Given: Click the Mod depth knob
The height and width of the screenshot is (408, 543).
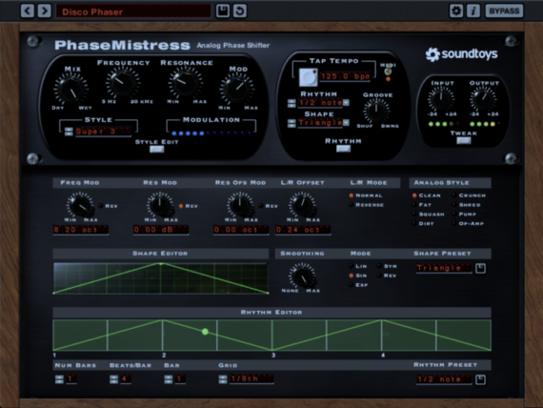Looking at the screenshot, I should click(x=237, y=89).
